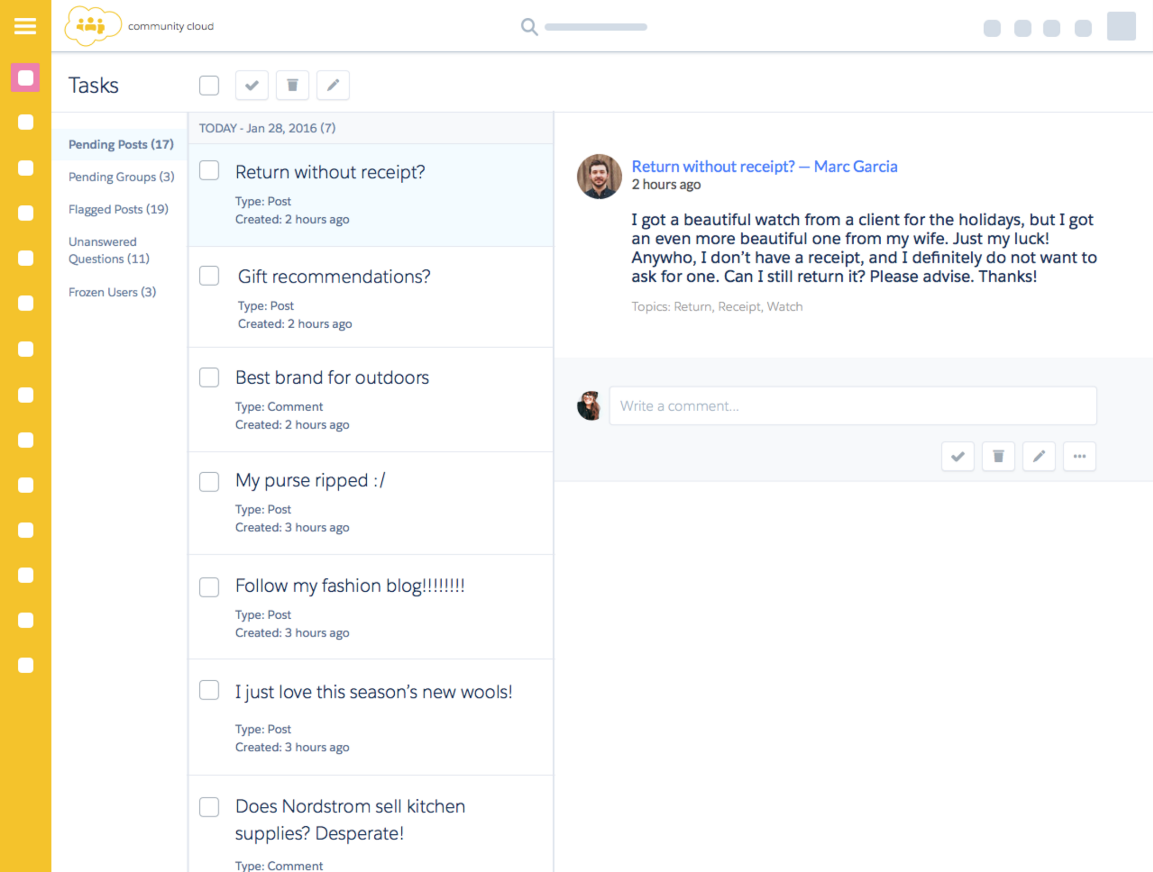
Task: Check the 'I just love this season's new wools!' checkbox
Action: 209,690
